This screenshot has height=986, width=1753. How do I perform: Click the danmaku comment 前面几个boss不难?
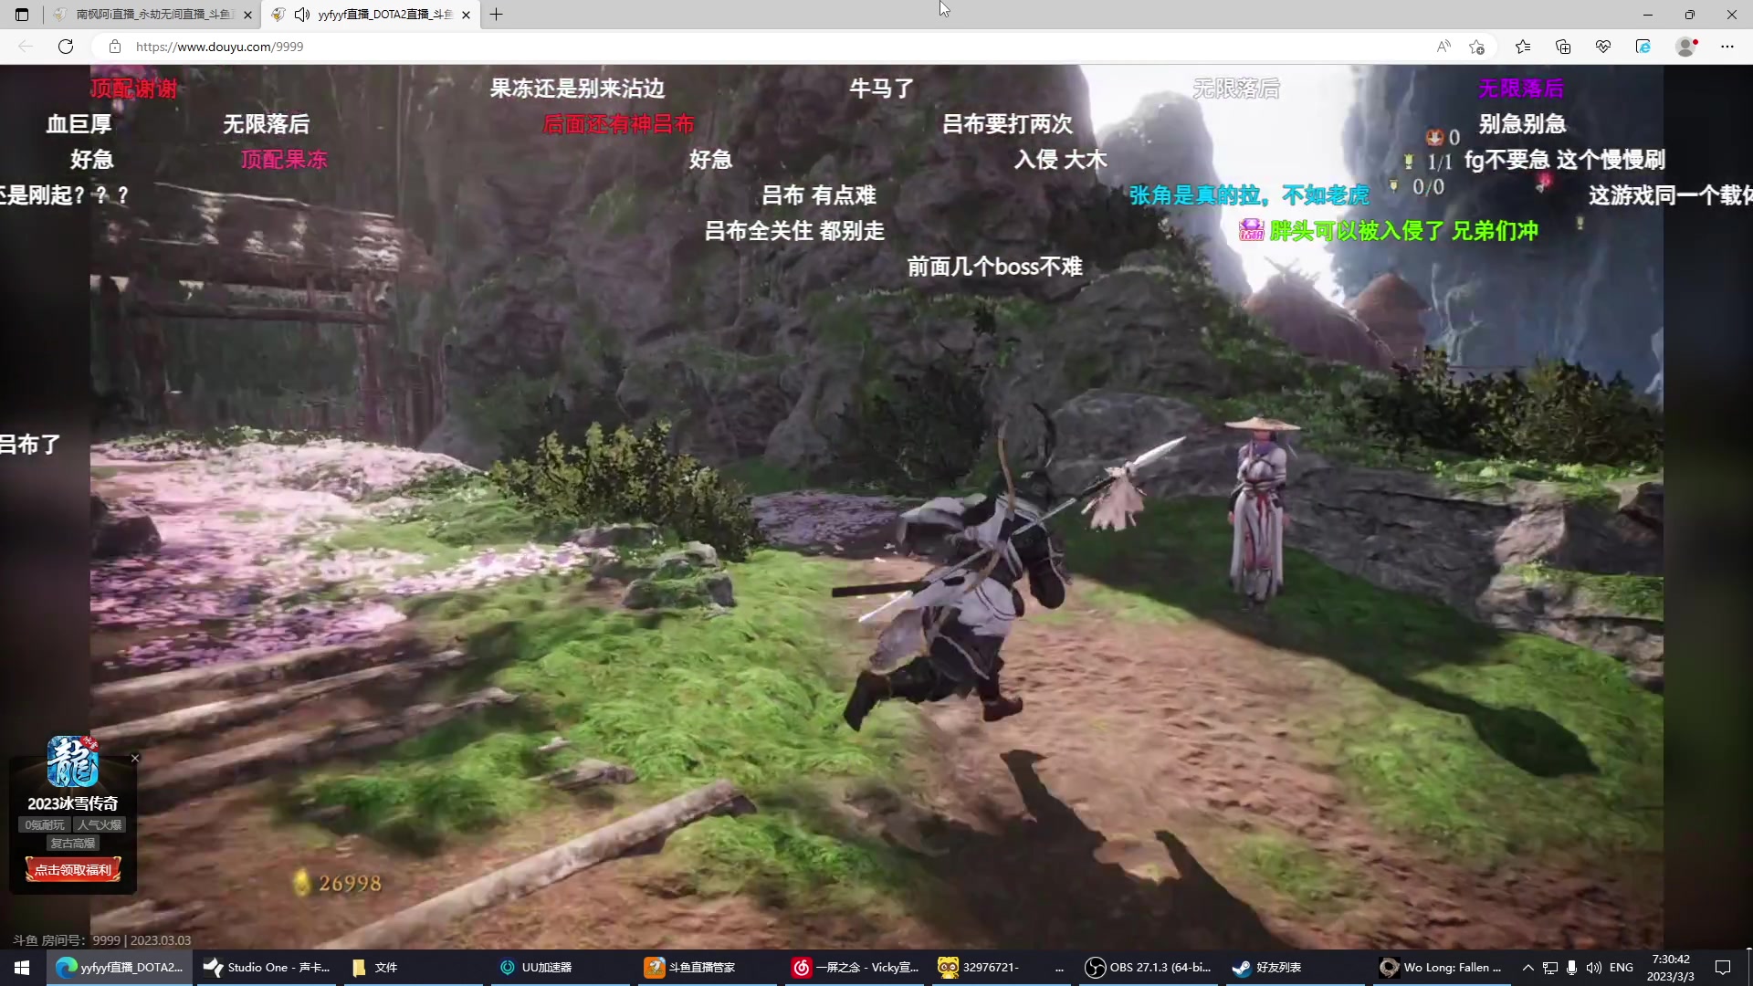coord(995,267)
